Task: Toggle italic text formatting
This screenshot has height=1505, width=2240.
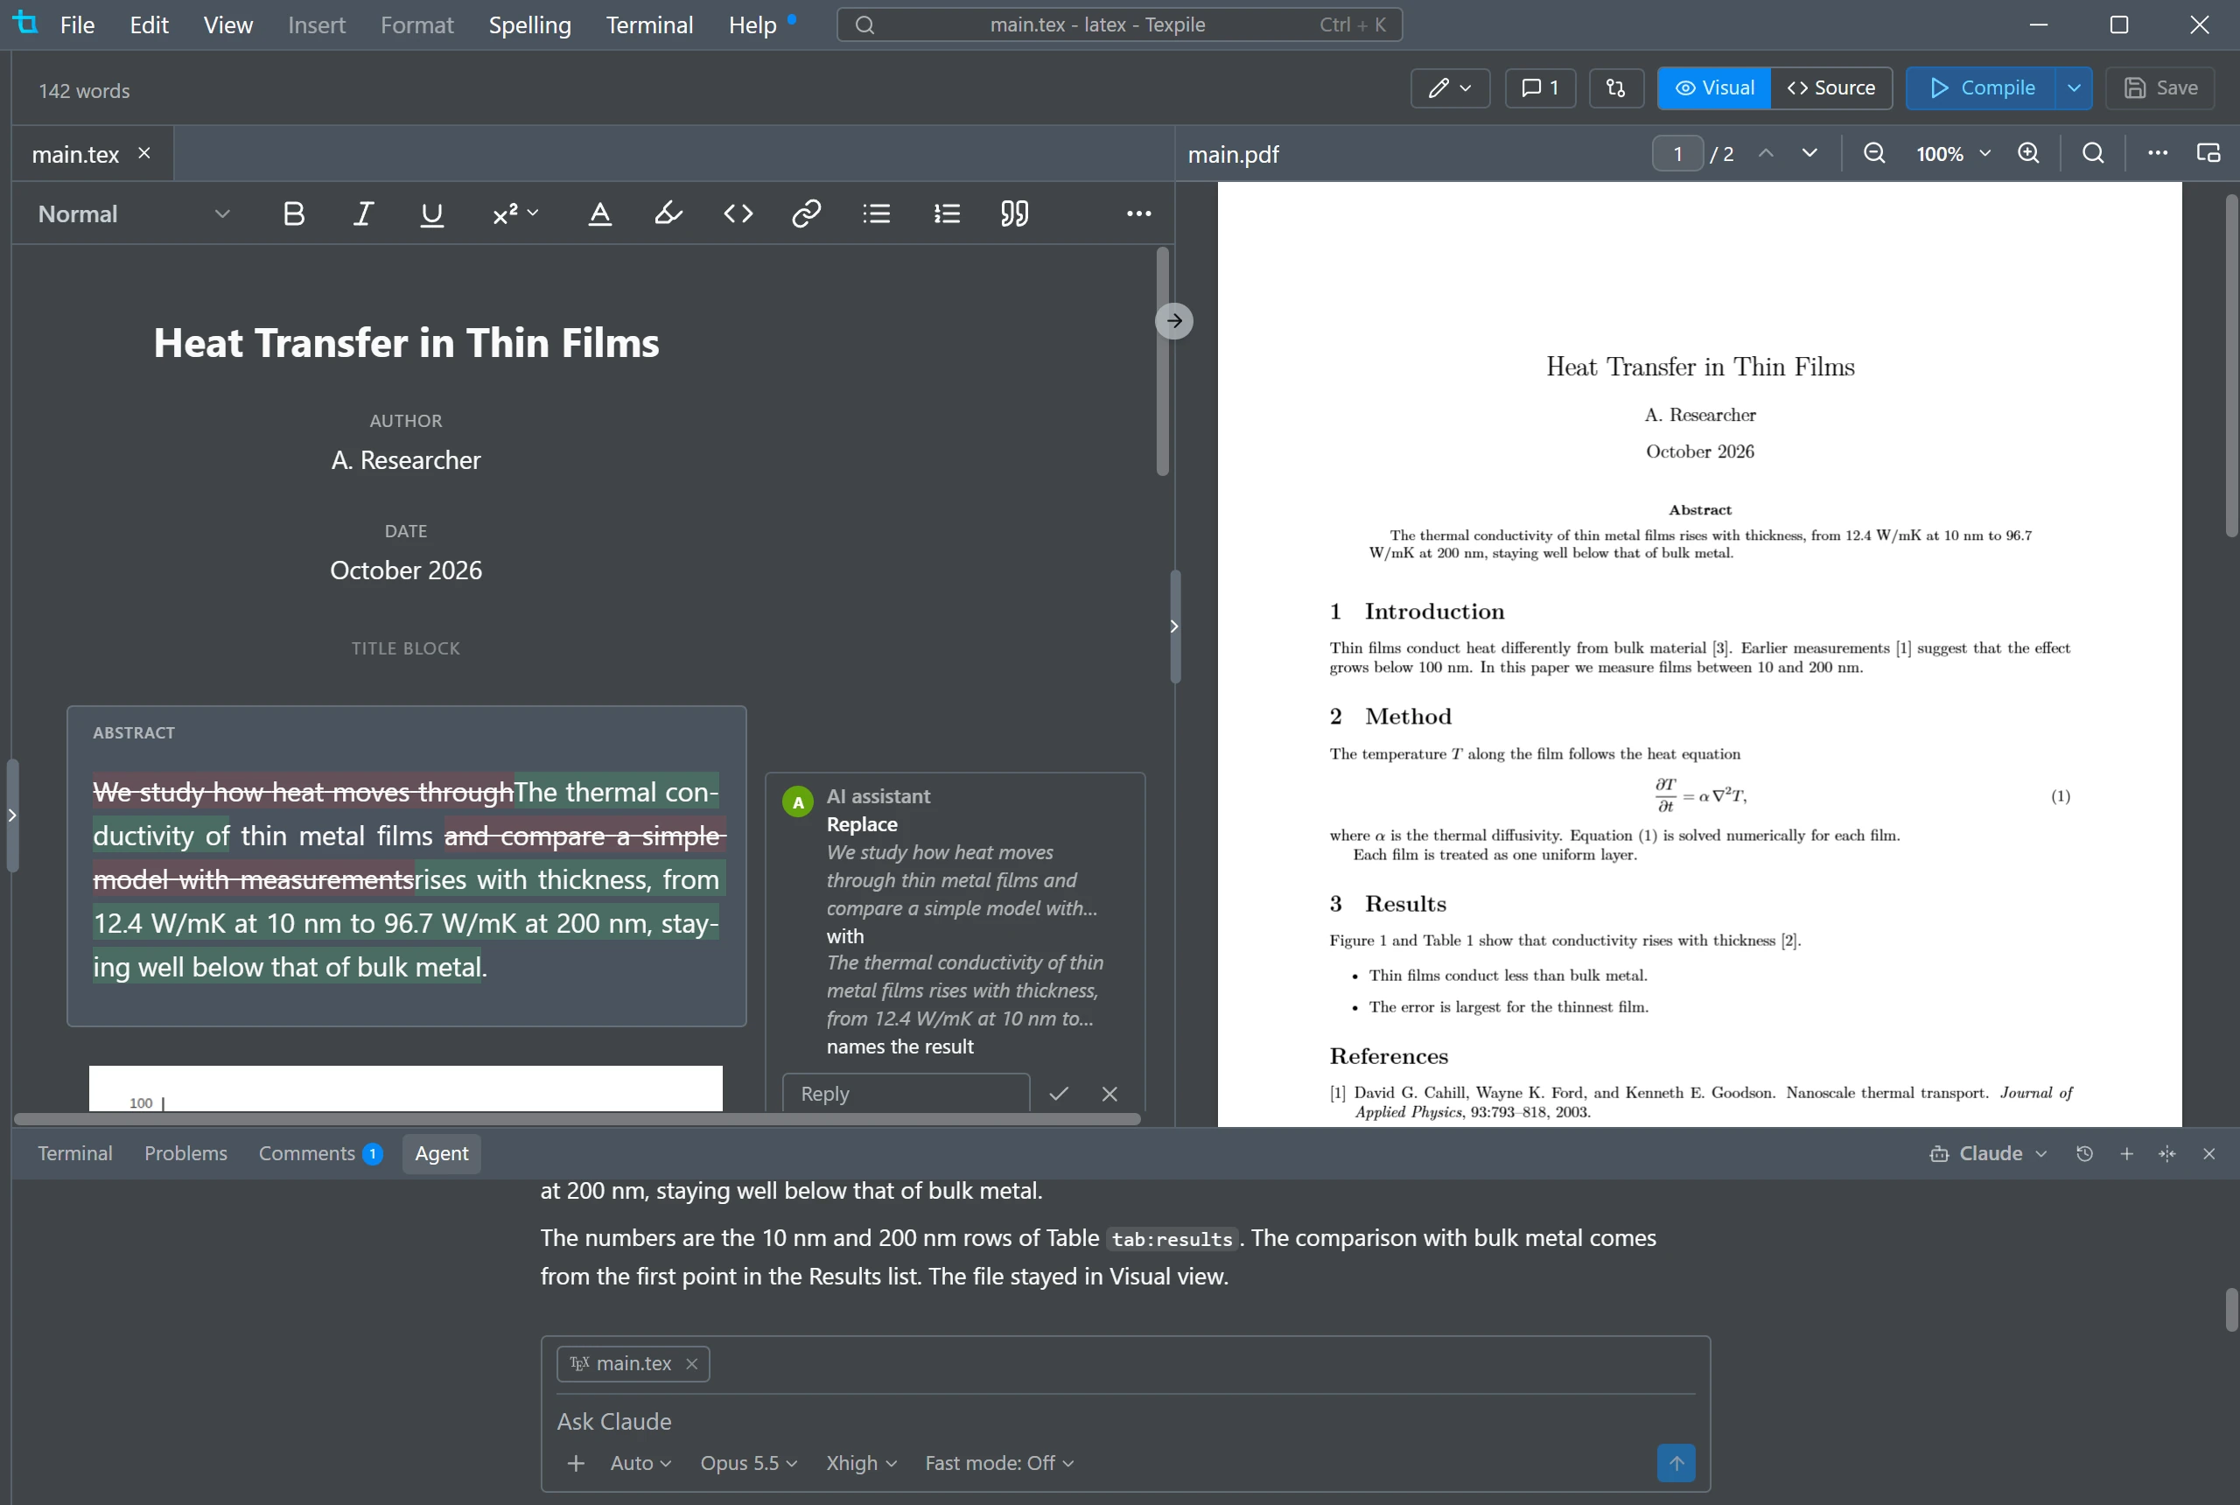Action: click(x=363, y=213)
